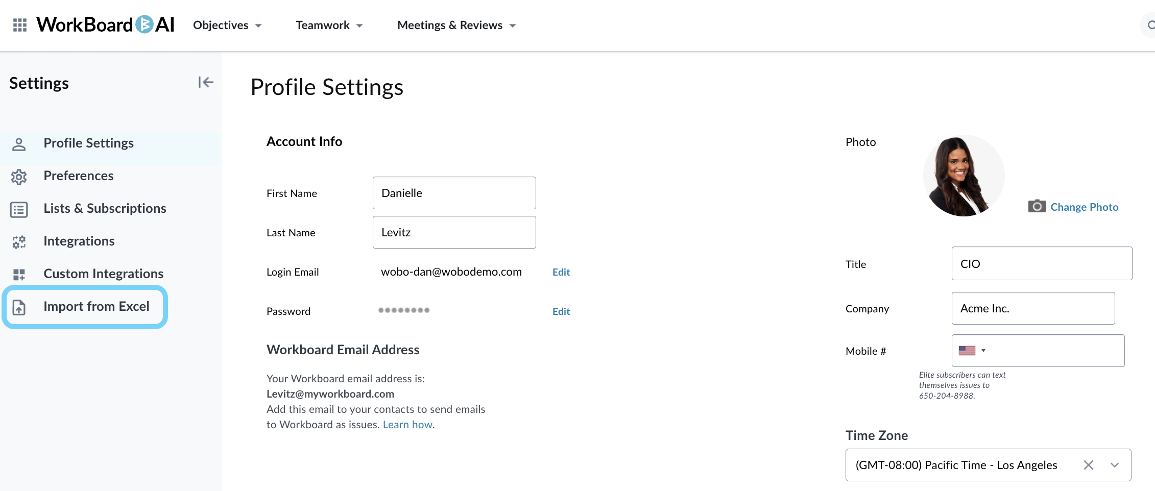The image size is (1155, 491).
Task: Click the Integrations gears icon
Action: (19, 242)
